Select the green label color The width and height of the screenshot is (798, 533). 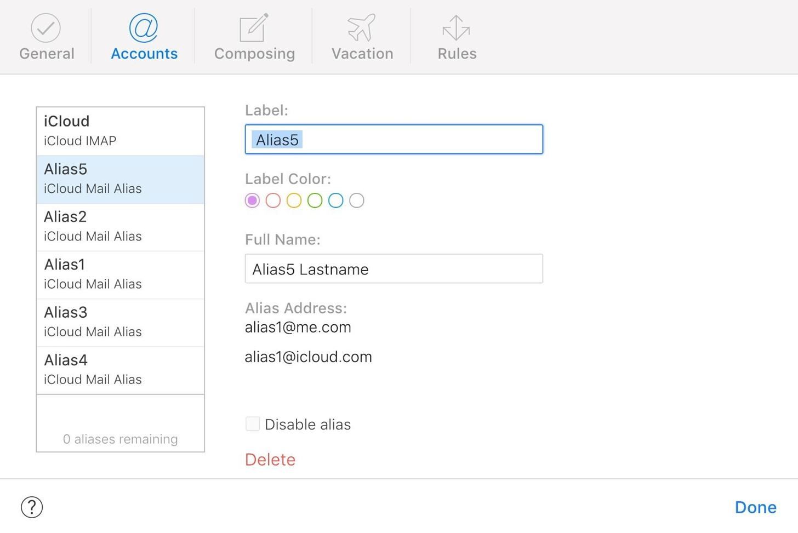pos(315,200)
